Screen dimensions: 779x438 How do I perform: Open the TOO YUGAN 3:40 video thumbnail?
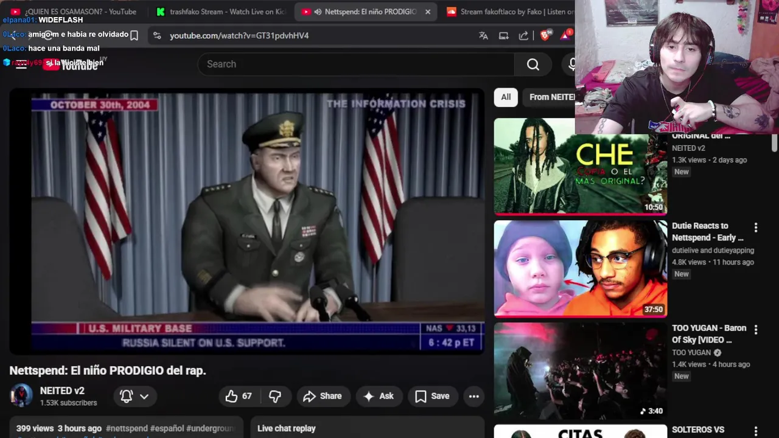[580, 371]
